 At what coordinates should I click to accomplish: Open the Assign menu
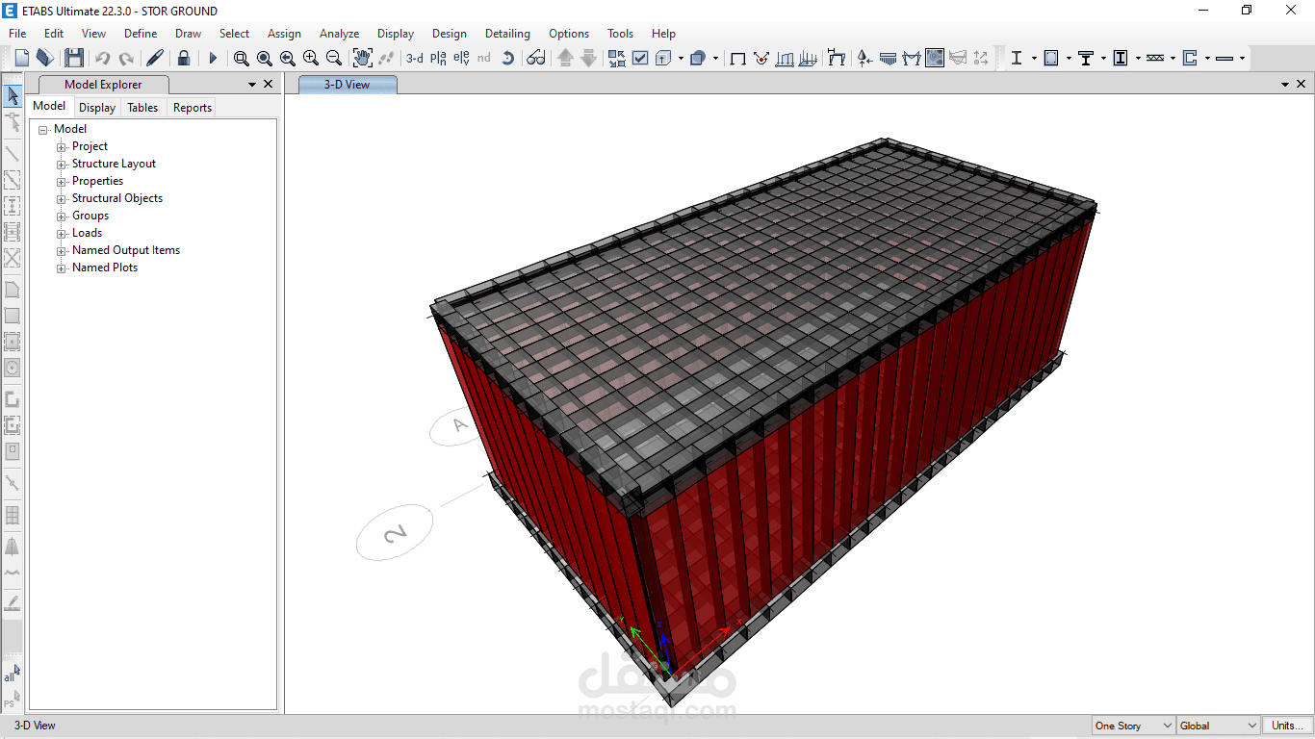[284, 34]
